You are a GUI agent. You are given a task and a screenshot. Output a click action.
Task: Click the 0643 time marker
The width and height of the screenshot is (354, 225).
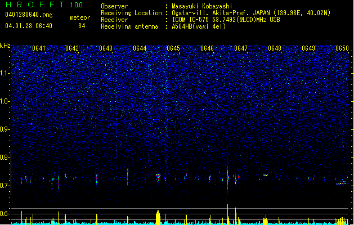[x=106, y=48]
